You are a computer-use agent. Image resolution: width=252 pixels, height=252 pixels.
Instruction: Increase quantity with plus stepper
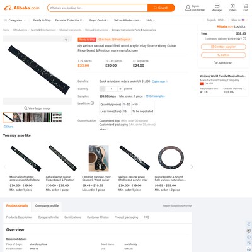click(120, 89)
